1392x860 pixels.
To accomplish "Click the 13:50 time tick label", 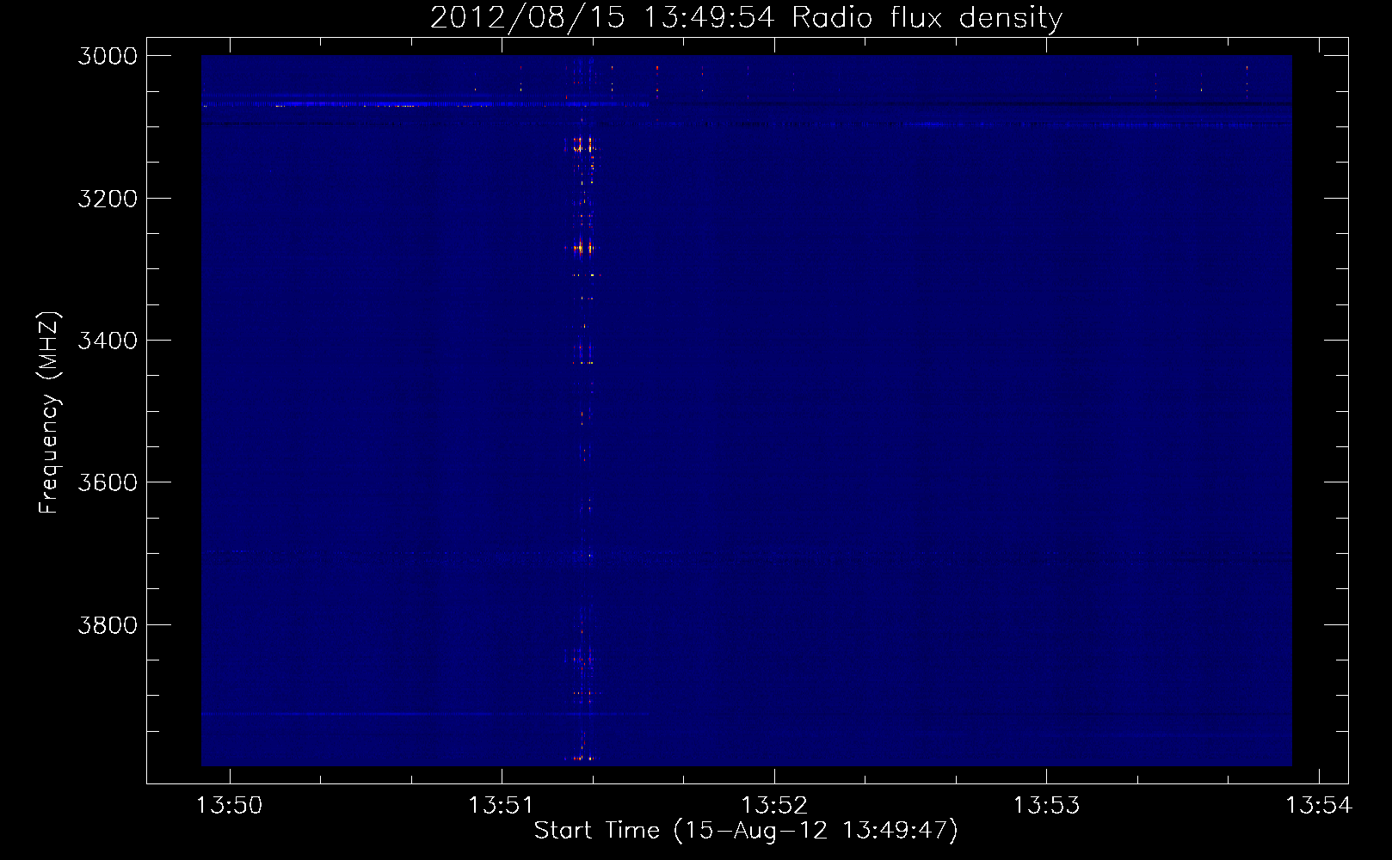I will pos(229,806).
